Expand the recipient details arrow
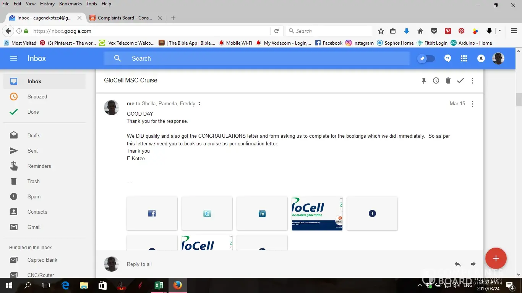522x293 pixels. 199,104
